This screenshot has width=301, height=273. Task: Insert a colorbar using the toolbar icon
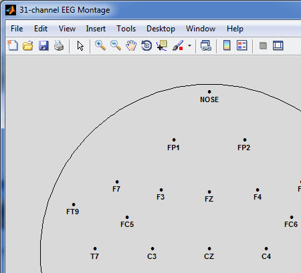(227, 45)
